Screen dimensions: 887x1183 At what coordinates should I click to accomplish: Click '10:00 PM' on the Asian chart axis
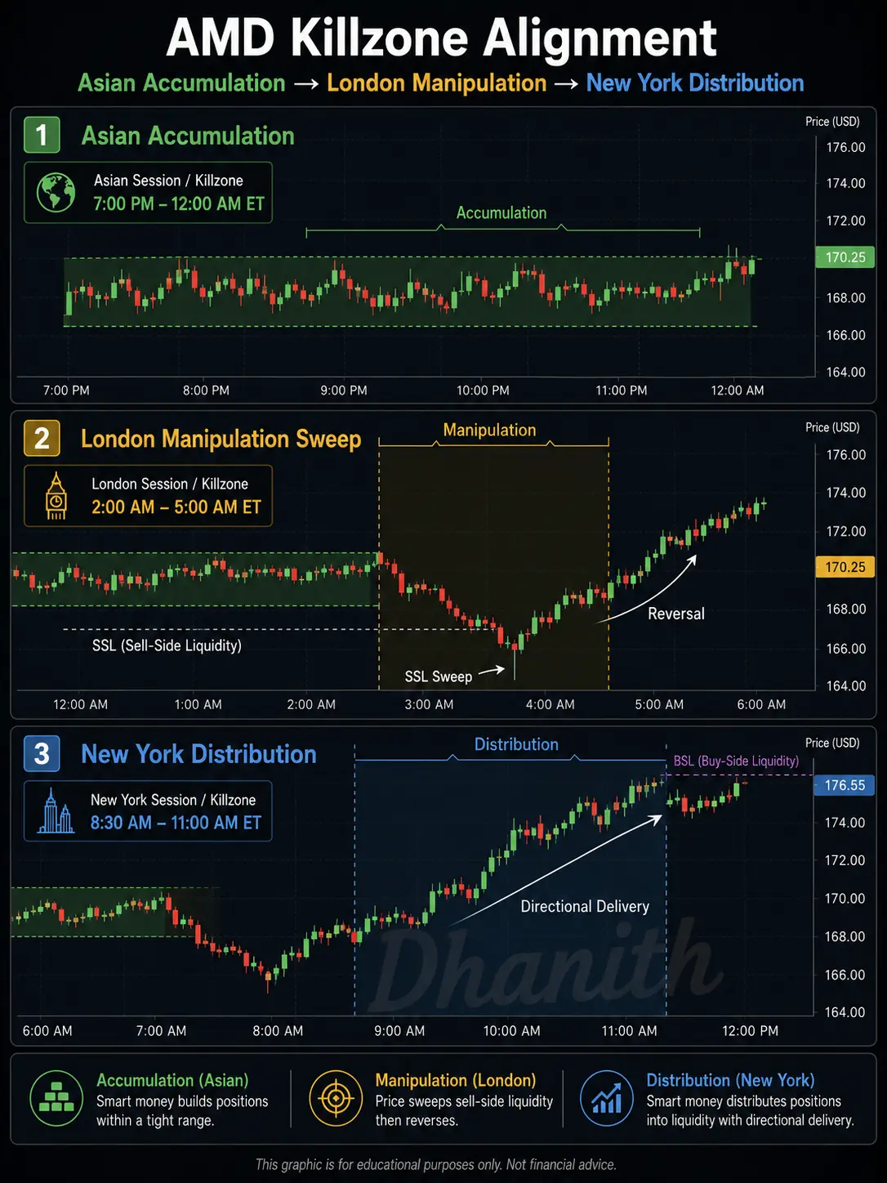(483, 391)
